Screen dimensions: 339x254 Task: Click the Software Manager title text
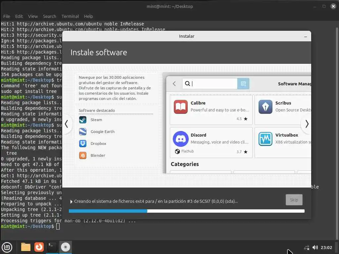294,84
